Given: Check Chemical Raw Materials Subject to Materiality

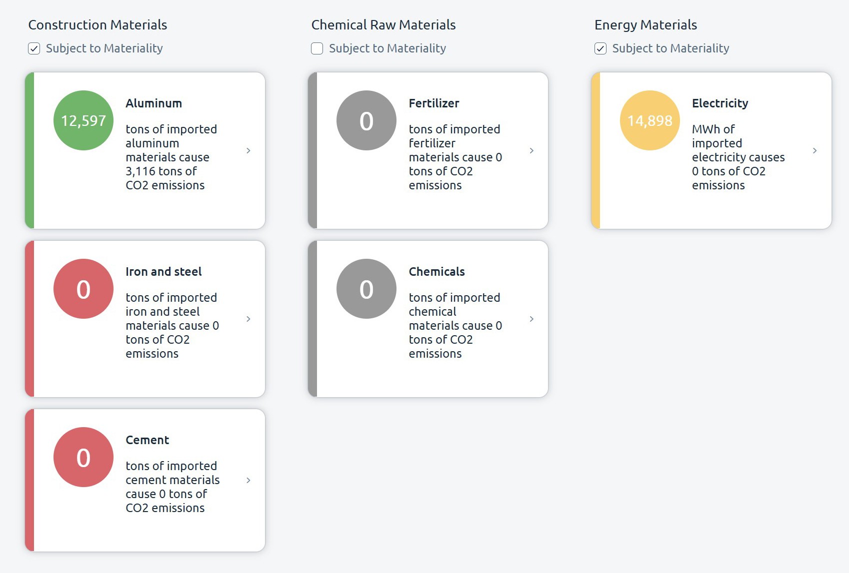Looking at the screenshot, I should click(x=317, y=48).
